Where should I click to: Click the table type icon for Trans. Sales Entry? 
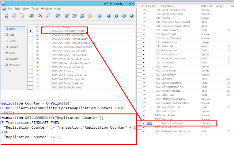pos(37,35)
